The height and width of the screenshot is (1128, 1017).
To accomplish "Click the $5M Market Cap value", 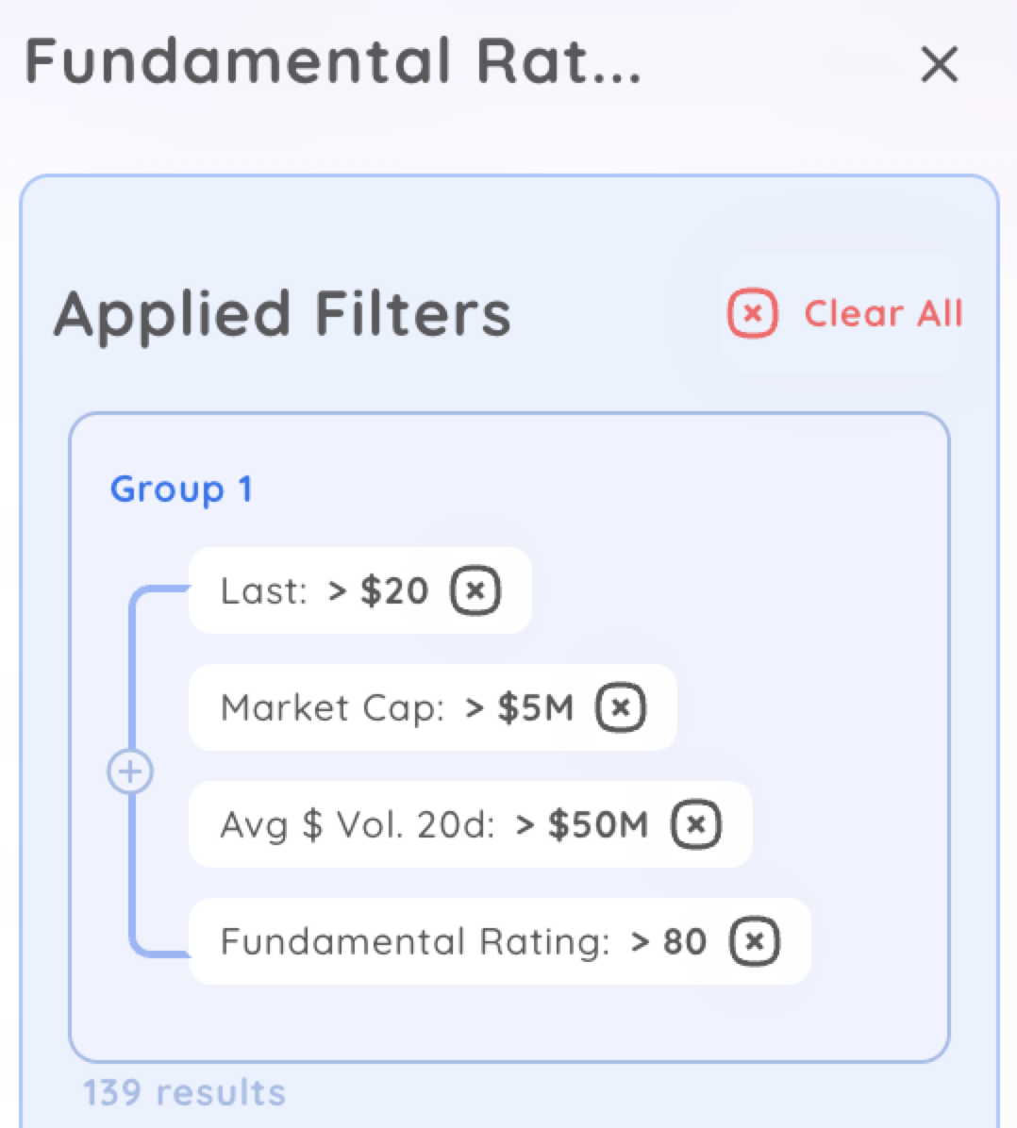I will 536,707.
